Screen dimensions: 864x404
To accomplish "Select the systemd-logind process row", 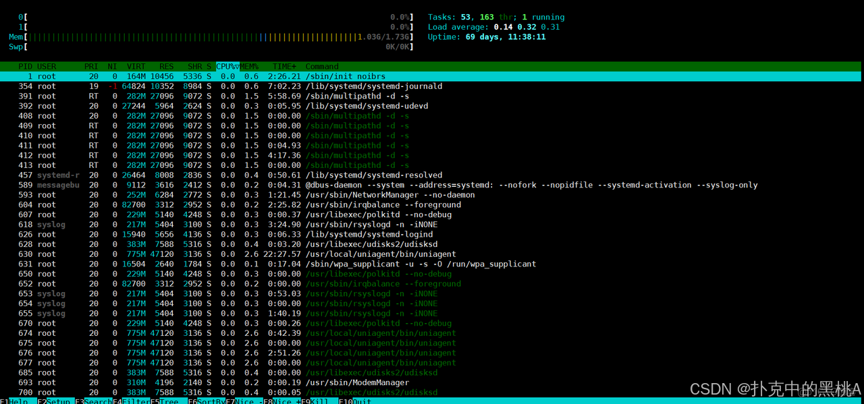I will pos(432,234).
